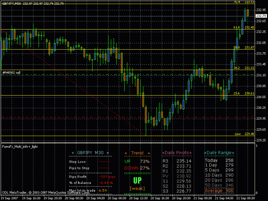The image size is (268, 201).
Task: Click the S3 pivot value 226.77
Action: click(184, 191)
